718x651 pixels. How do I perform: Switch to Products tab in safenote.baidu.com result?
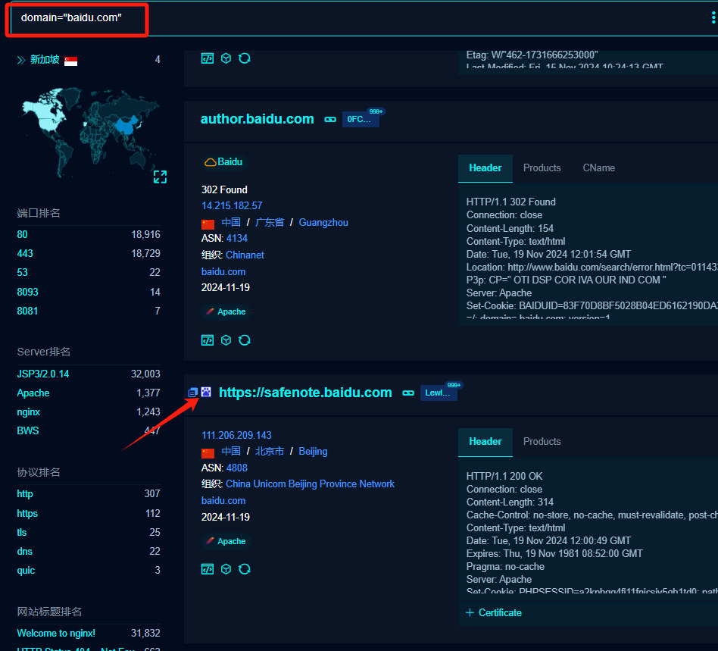[542, 442]
